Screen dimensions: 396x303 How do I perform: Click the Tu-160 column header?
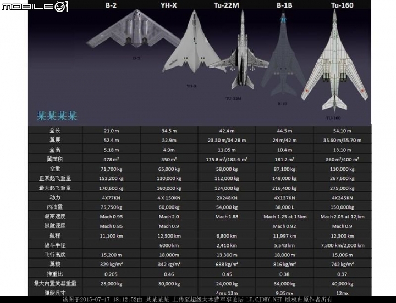pyautogui.click(x=342, y=5)
